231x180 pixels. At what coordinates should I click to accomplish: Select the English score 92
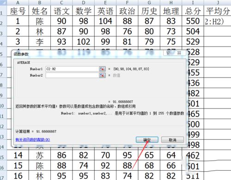point(105,166)
